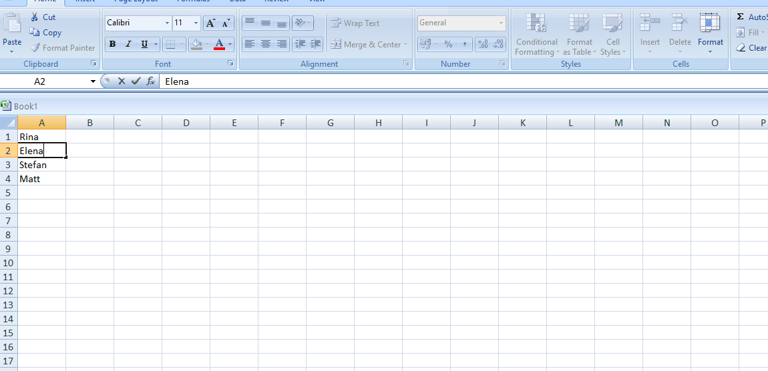
Task: Apply cell borders icon
Action: tap(170, 45)
